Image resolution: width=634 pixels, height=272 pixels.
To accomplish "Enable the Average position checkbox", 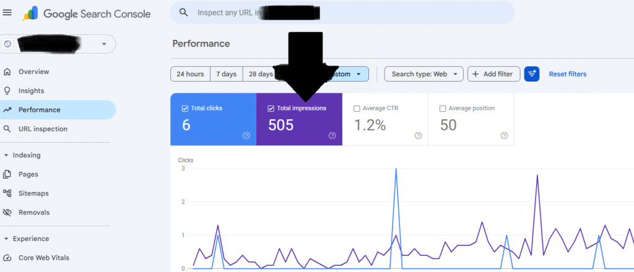I will (443, 108).
